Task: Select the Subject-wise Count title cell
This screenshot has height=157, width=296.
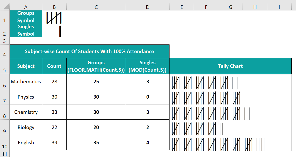Action: 89,51
